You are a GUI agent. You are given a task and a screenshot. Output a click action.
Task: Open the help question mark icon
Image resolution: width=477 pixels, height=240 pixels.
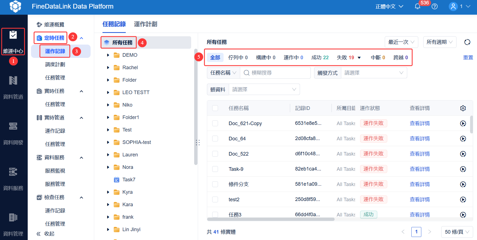click(x=435, y=6)
